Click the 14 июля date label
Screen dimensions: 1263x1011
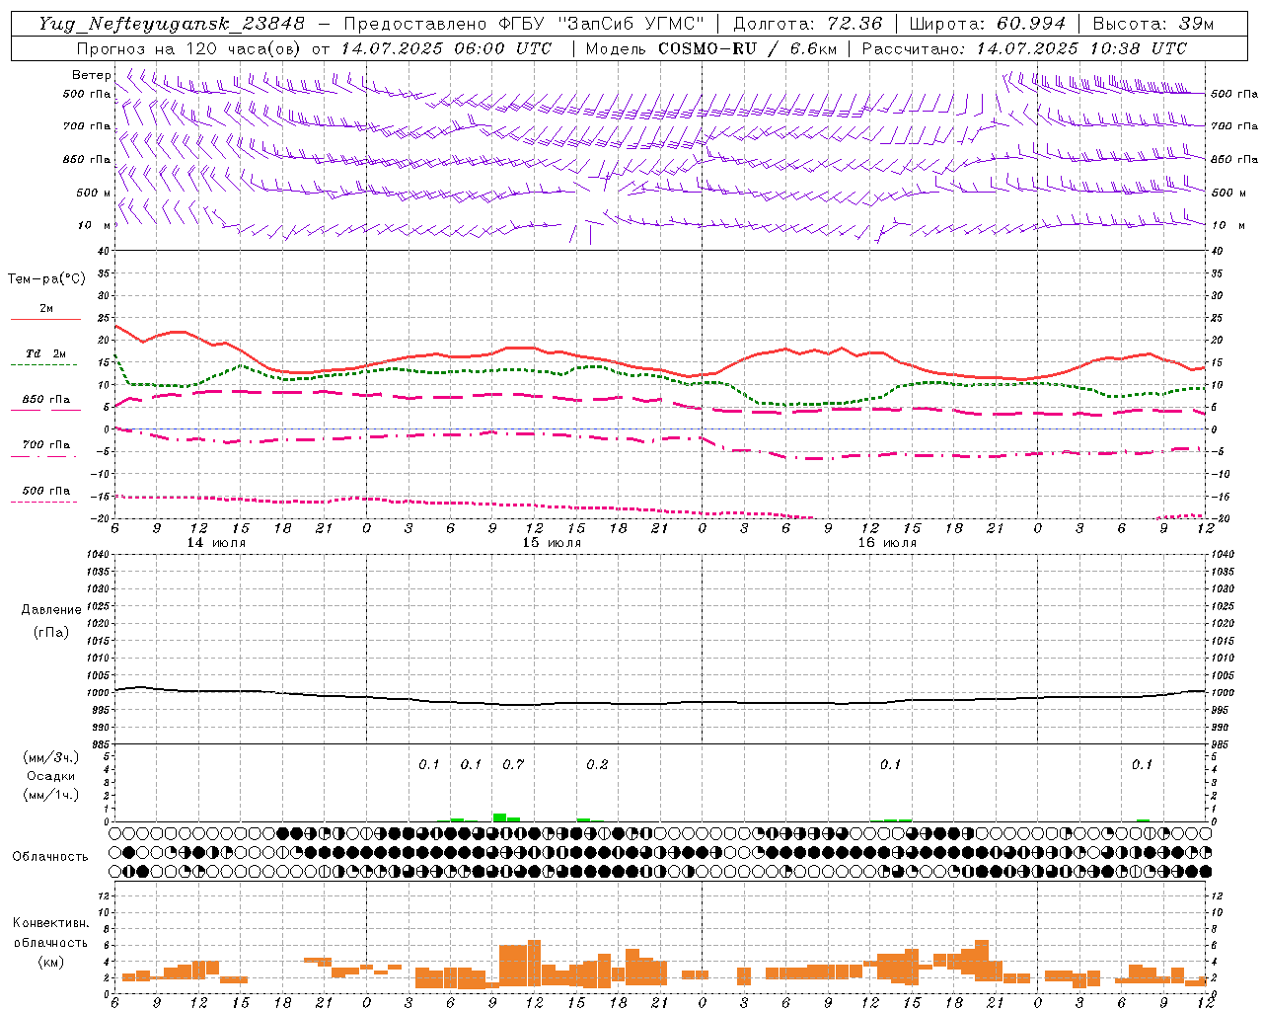(216, 543)
